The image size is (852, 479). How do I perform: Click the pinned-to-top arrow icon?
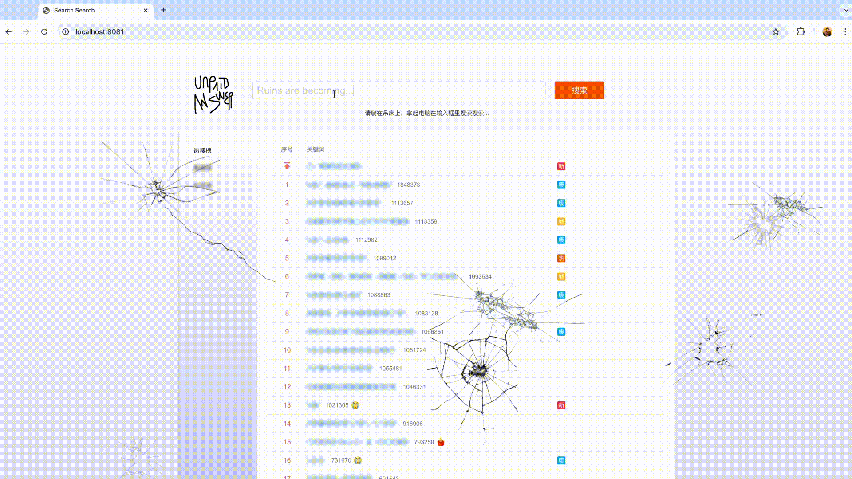[x=287, y=166]
